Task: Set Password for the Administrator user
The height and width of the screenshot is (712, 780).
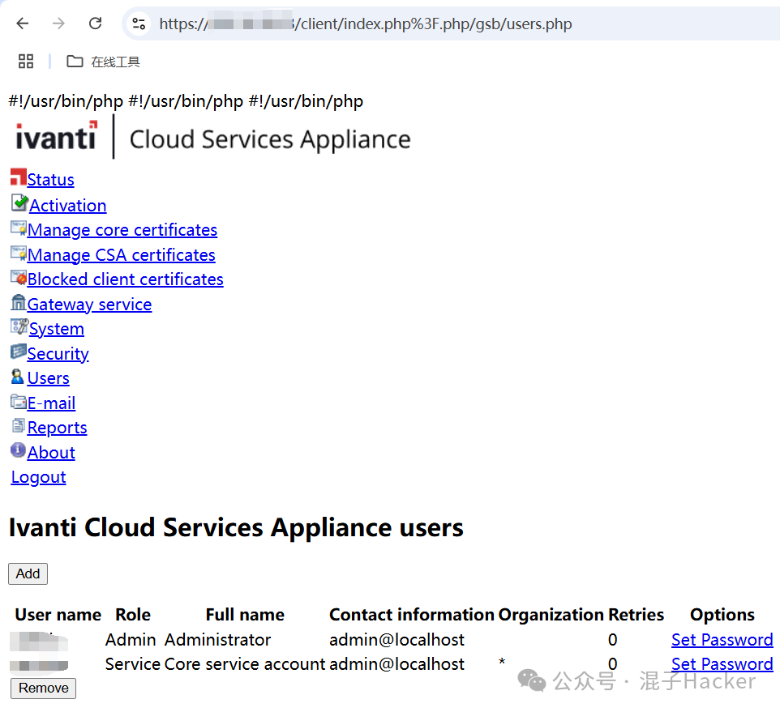Action: 722,640
